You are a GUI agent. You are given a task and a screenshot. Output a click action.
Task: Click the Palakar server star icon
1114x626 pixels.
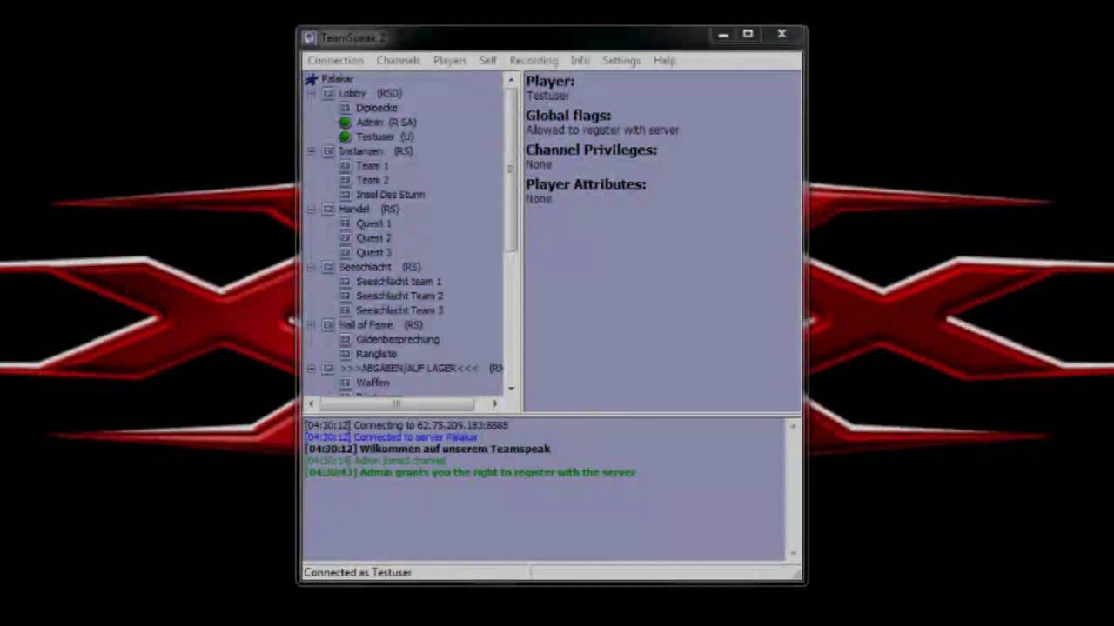[x=311, y=79]
